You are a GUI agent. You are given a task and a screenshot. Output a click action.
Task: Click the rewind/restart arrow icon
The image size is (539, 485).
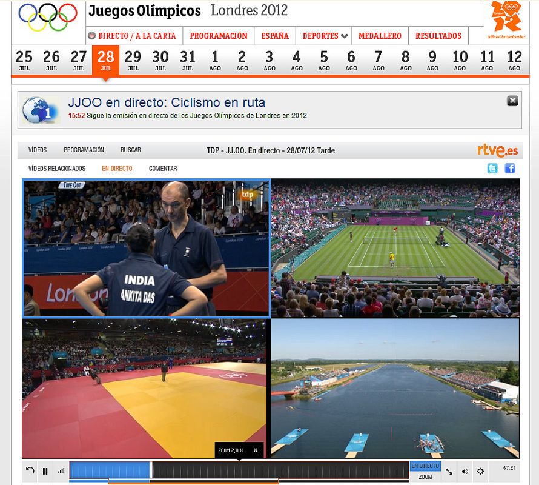pyautogui.click(x=30, y=471)
